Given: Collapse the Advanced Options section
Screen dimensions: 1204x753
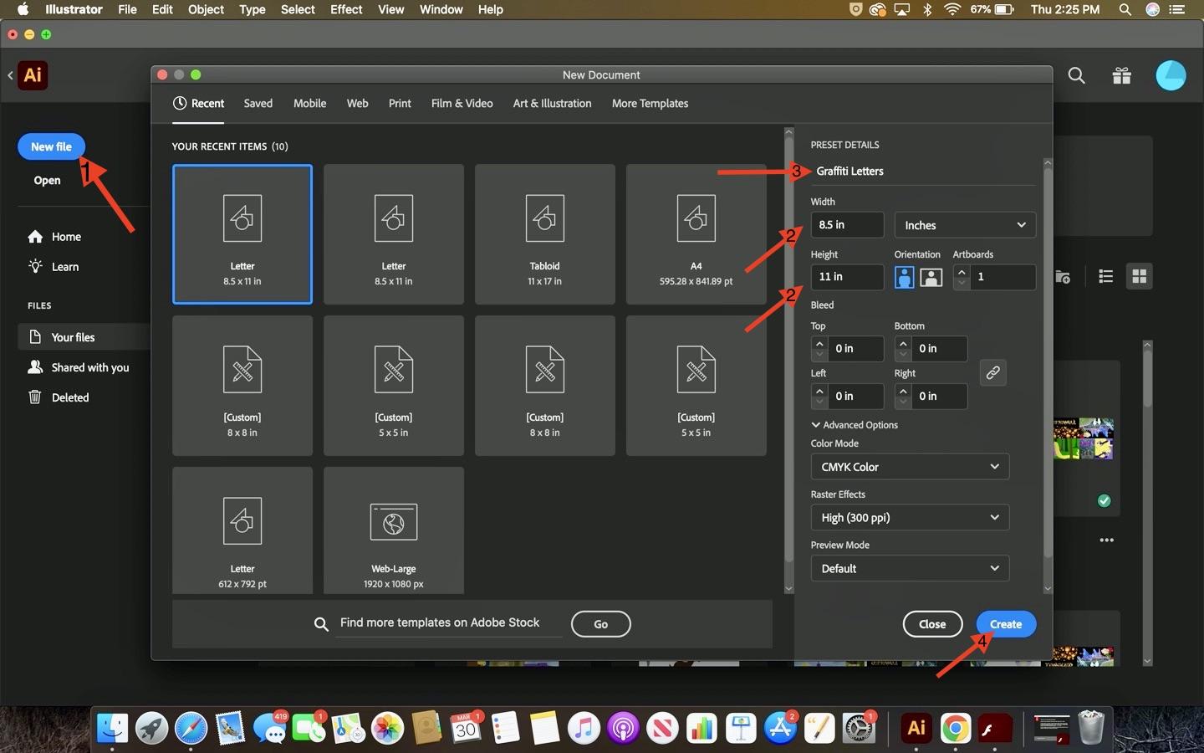Looking at the screenshot, I should [x=855, y=425].
